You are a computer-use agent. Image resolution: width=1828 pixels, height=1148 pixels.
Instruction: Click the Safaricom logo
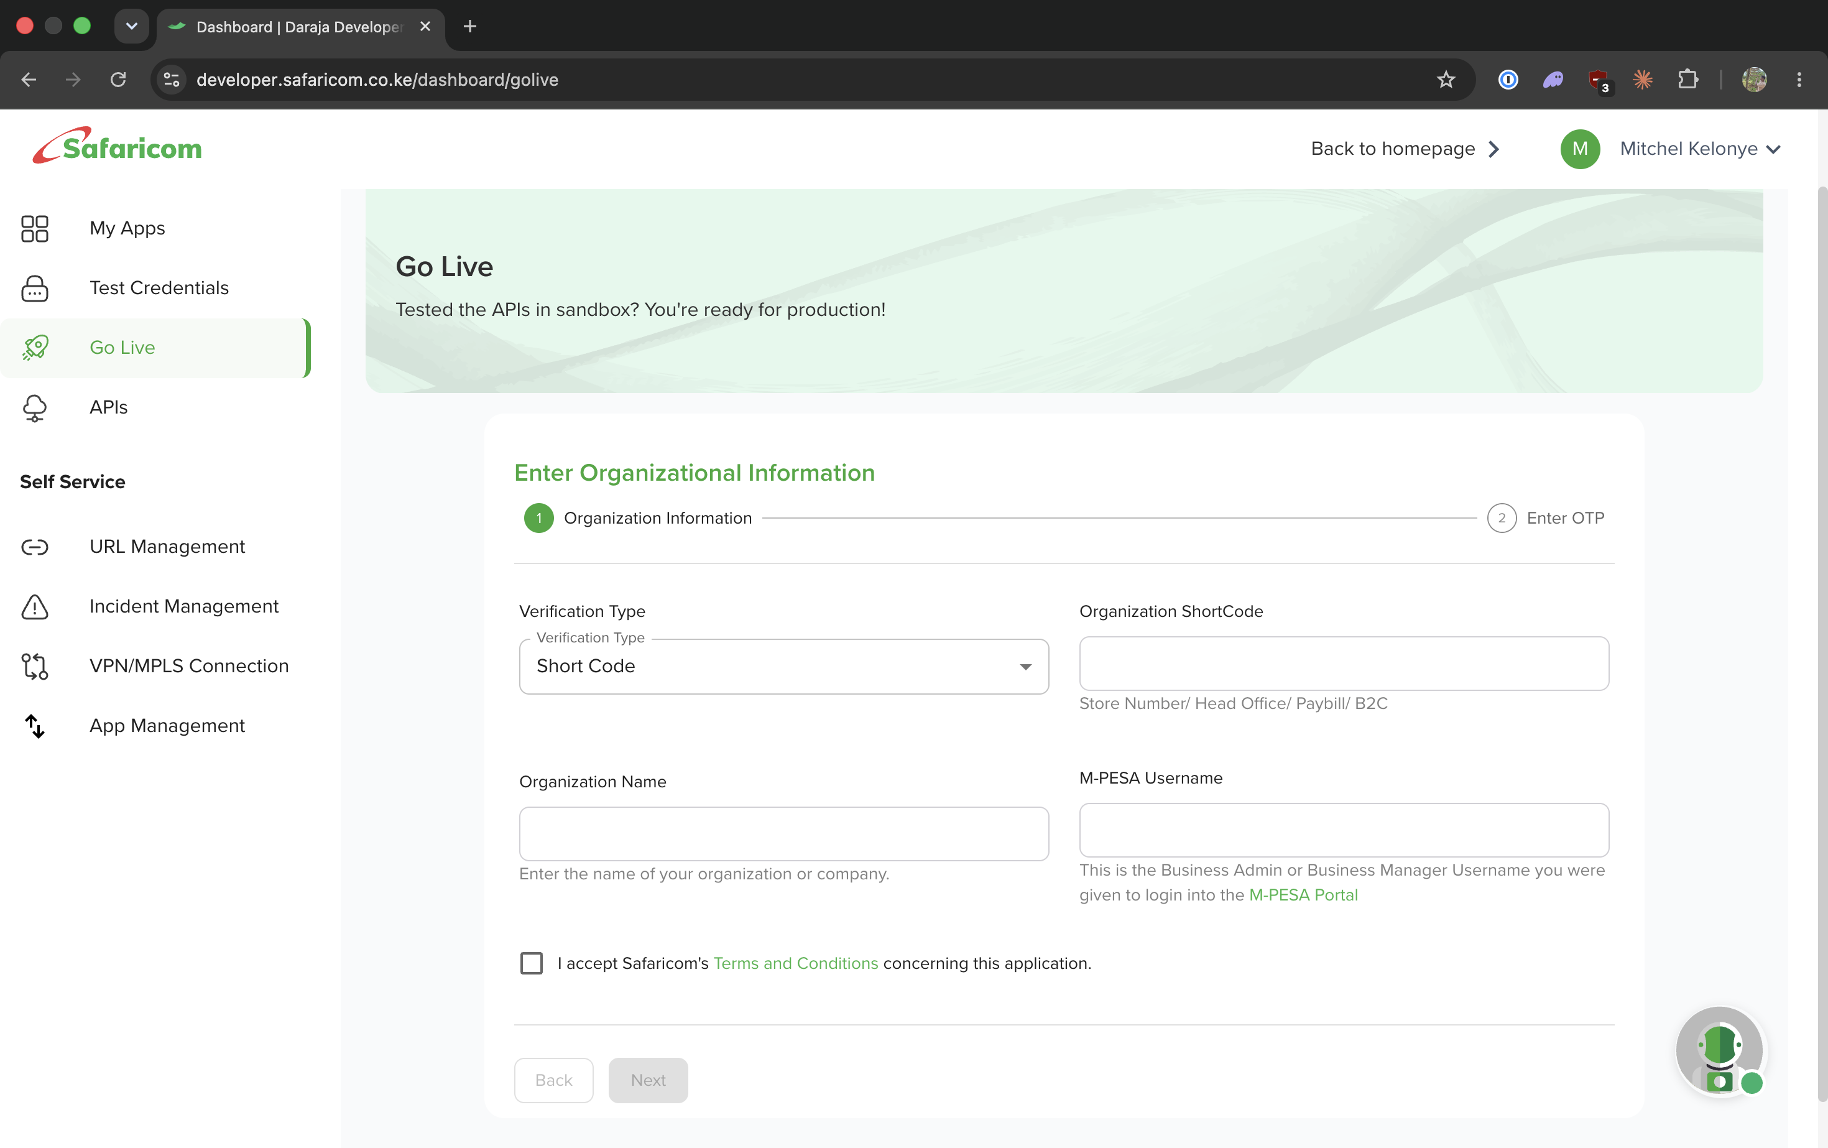(x=117, y=146)
